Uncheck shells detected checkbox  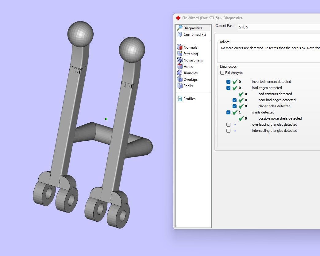click(228, 112)
